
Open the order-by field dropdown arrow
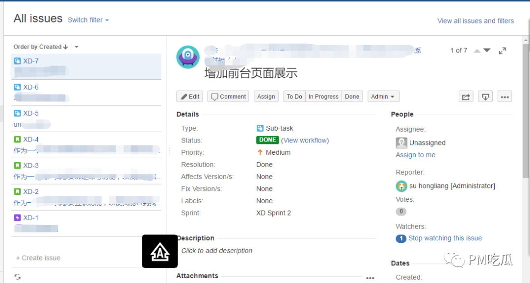pos(77,47)
